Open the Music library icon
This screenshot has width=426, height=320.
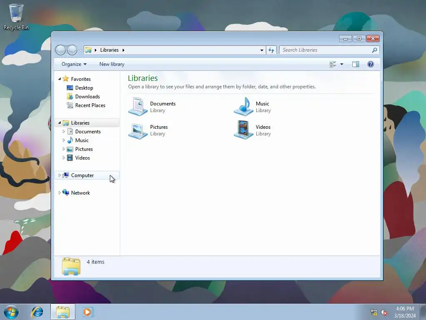point(243,106)
